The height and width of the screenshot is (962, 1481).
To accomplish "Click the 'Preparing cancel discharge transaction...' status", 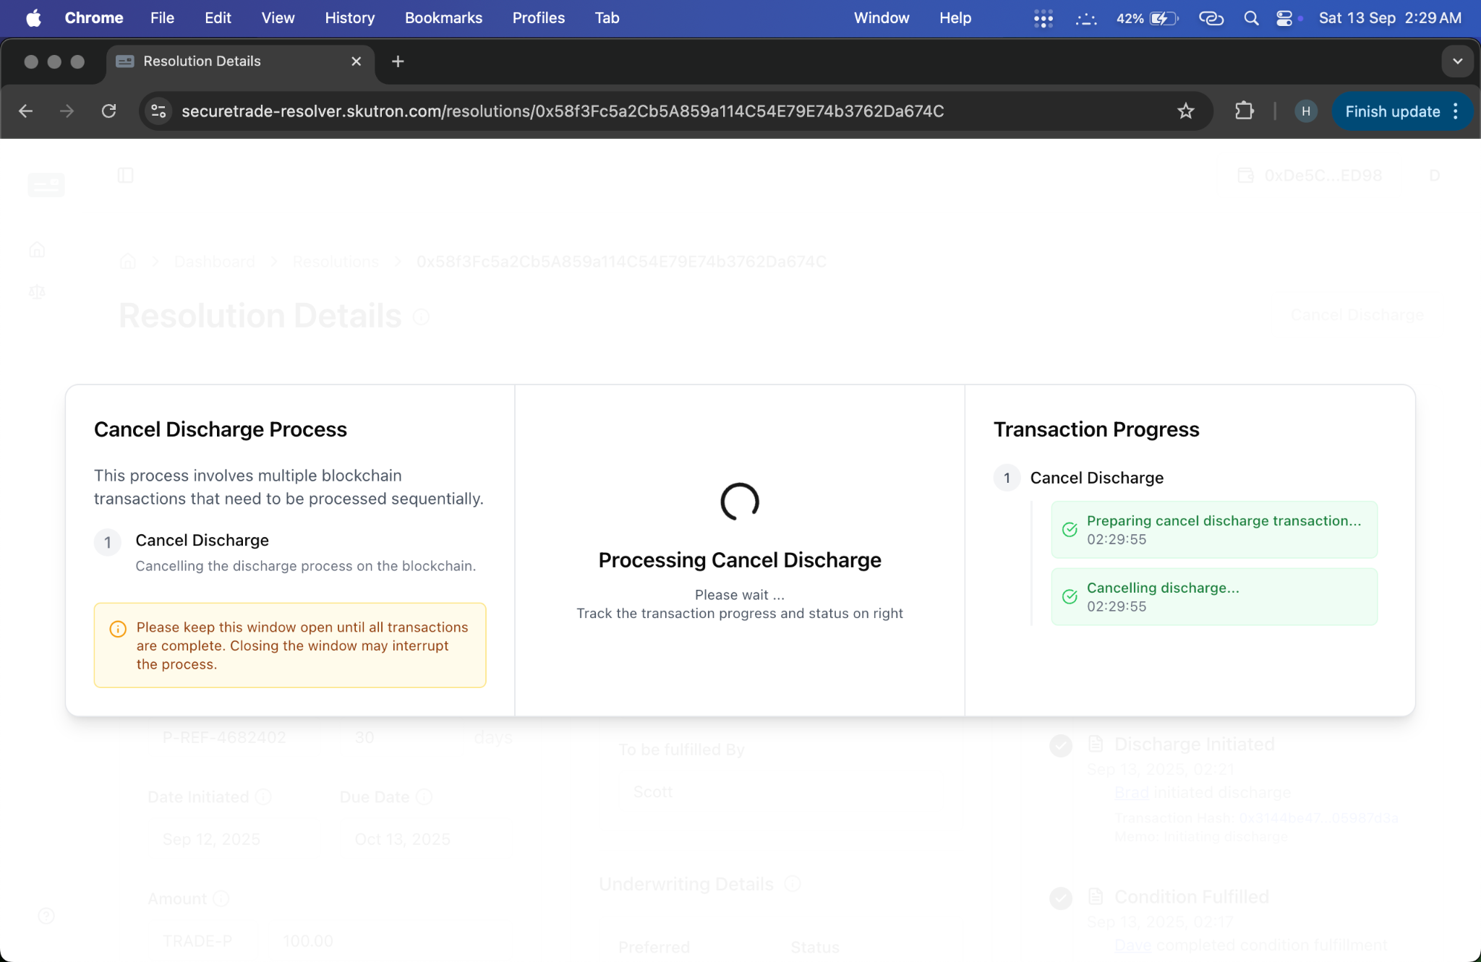I will pos(1214,529).
